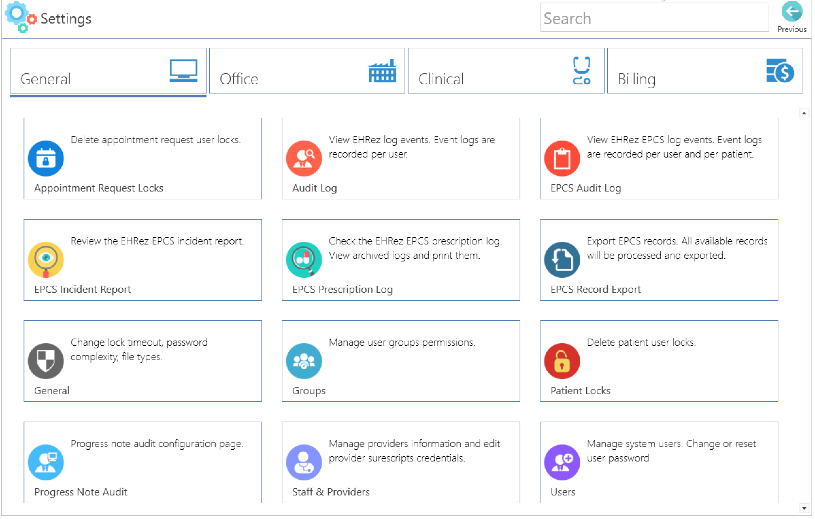The image size is (815, 519).
Task: Switch to the Clinical tab
Action: (x=506, y=71)
